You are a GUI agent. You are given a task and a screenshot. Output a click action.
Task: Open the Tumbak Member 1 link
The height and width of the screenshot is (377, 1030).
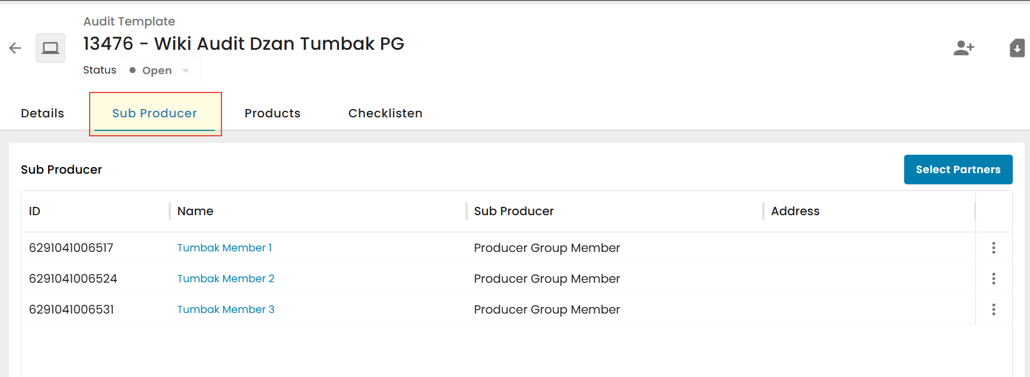pos(224,248)
